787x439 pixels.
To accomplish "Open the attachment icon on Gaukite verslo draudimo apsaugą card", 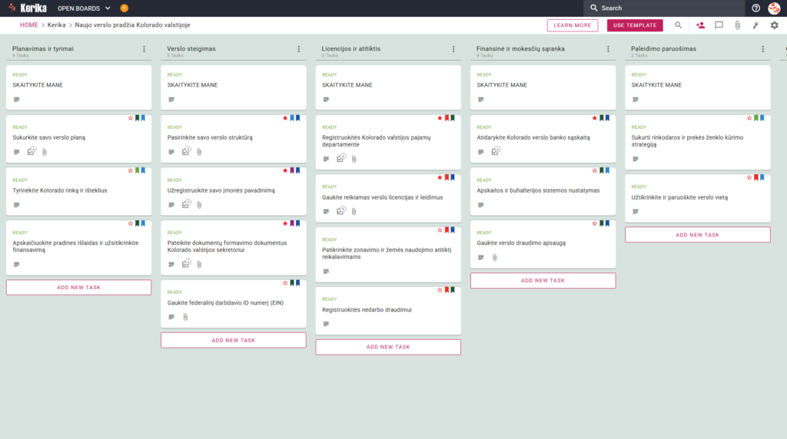I will click(x=494, y=258).
